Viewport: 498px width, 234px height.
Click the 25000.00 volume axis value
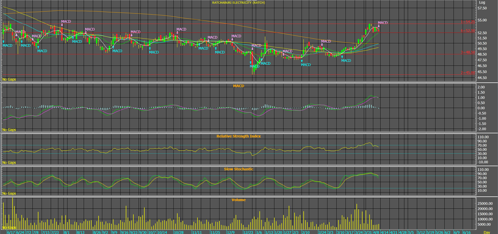pos(485,203)
